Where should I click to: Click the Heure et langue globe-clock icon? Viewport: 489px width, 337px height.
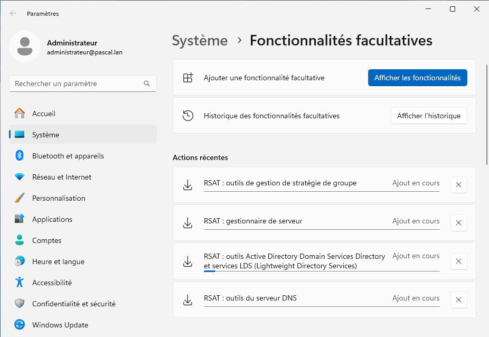[x=20, y=261]
